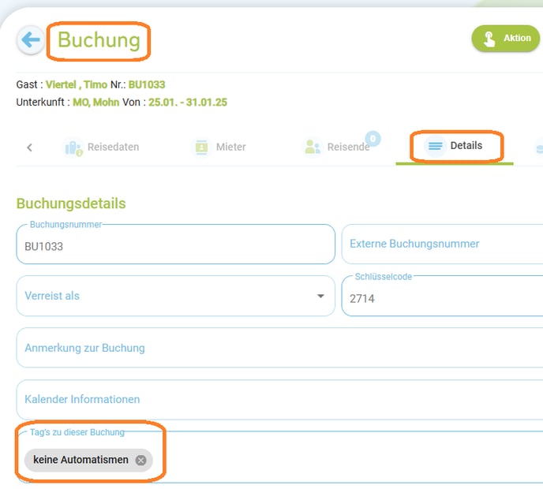The width and height of the screenshot is (543, 489).
Task: Click the date range 25.01. - 31.01.25
Action: point(188,103)
